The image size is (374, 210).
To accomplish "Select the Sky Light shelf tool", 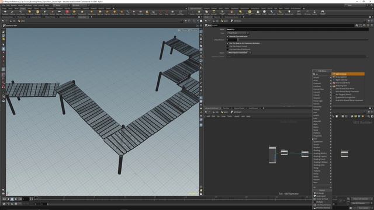I will 258,12.
